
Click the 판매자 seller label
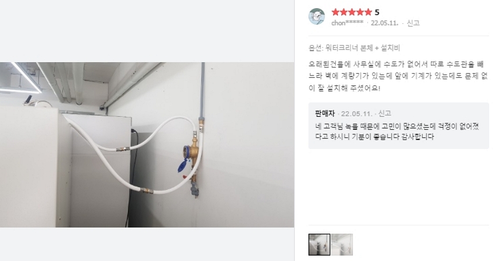pos(324,113)
